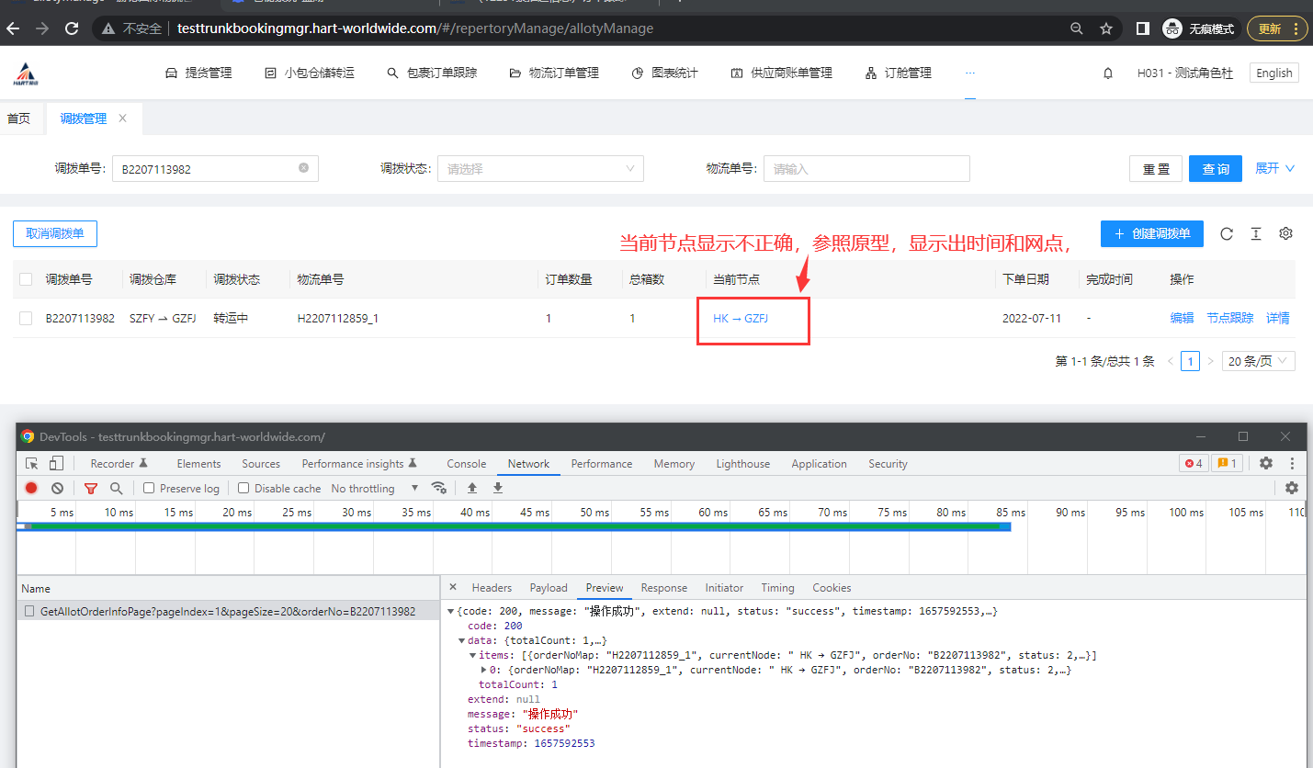Click the network timeline overview bar
Image resolution: width=1313 pixels, height=768 pixels.
[x=515, y=526]
